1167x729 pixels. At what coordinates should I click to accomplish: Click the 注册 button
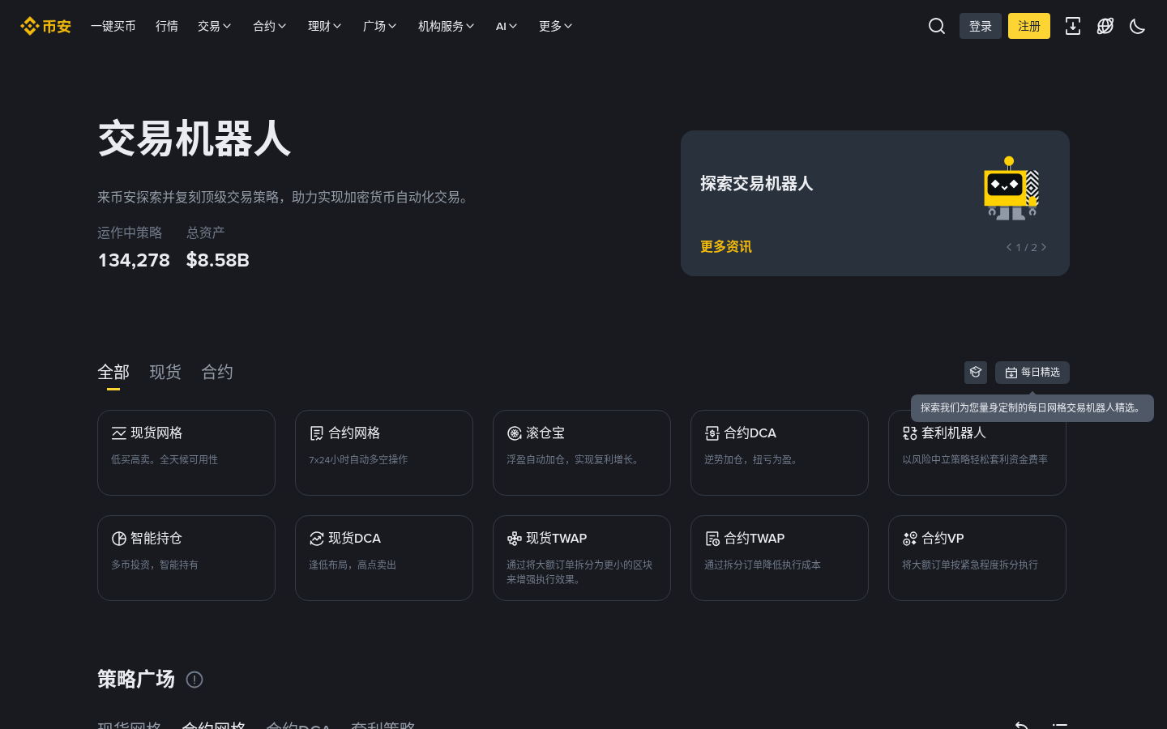1029,26
